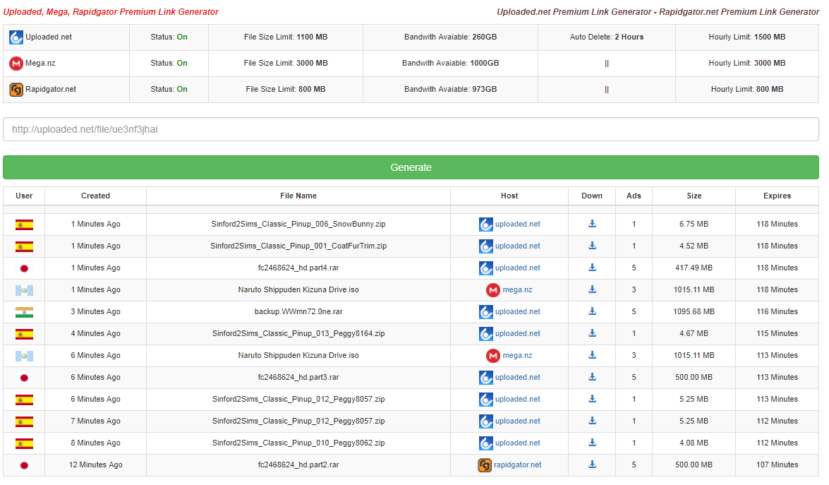Click the Japan flag in the fc2468624_hd.part2.rar row
This screenshot has height=485, width=829.
(24, 465)
